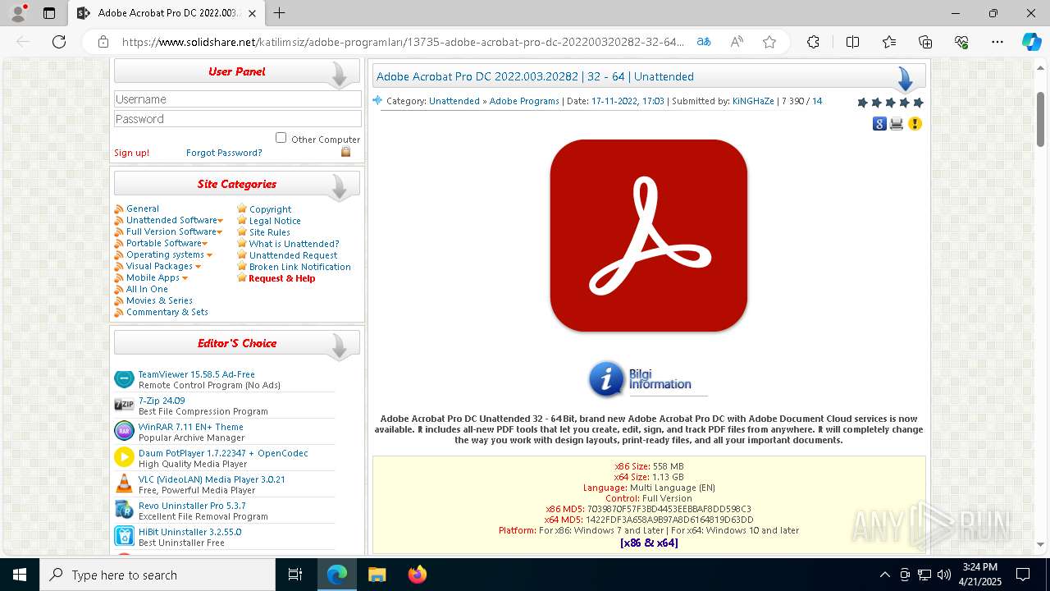Open the Copilot icon in Edge
The width and height of the screenshot is (1050, 591).
[x=1031, y=42]
